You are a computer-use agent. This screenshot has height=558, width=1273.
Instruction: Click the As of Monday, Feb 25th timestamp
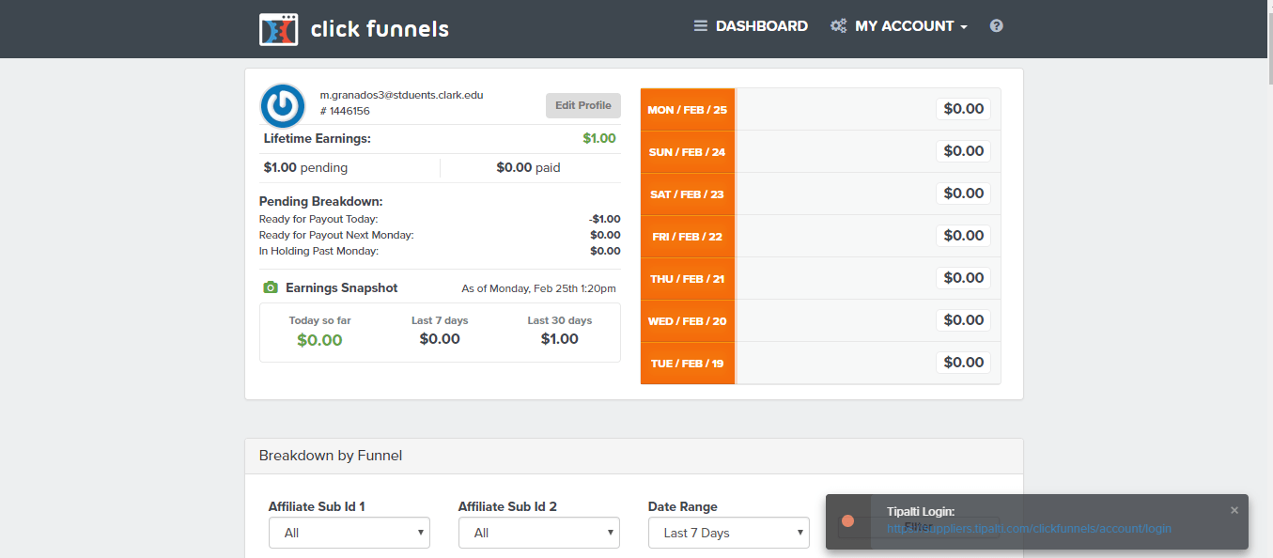539,288
